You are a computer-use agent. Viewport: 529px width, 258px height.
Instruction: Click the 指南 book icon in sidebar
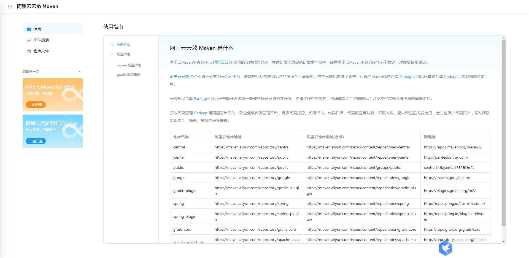coord(29,29)
